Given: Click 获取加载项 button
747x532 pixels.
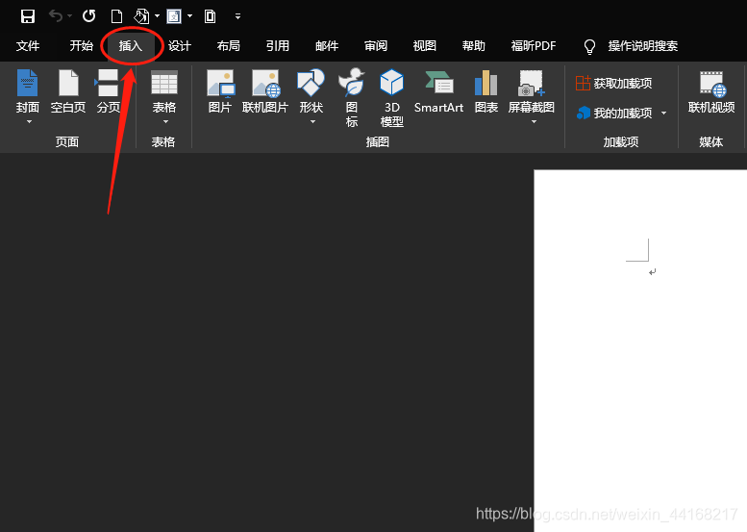Looking at the screenshot, I should pos(613,84).
